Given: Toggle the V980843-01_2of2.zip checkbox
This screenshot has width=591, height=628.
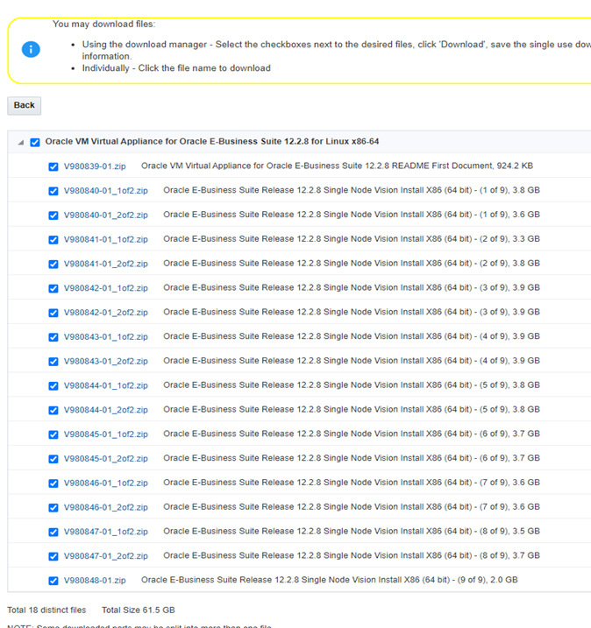Looking at the screenshot, I should click(53, 361).
